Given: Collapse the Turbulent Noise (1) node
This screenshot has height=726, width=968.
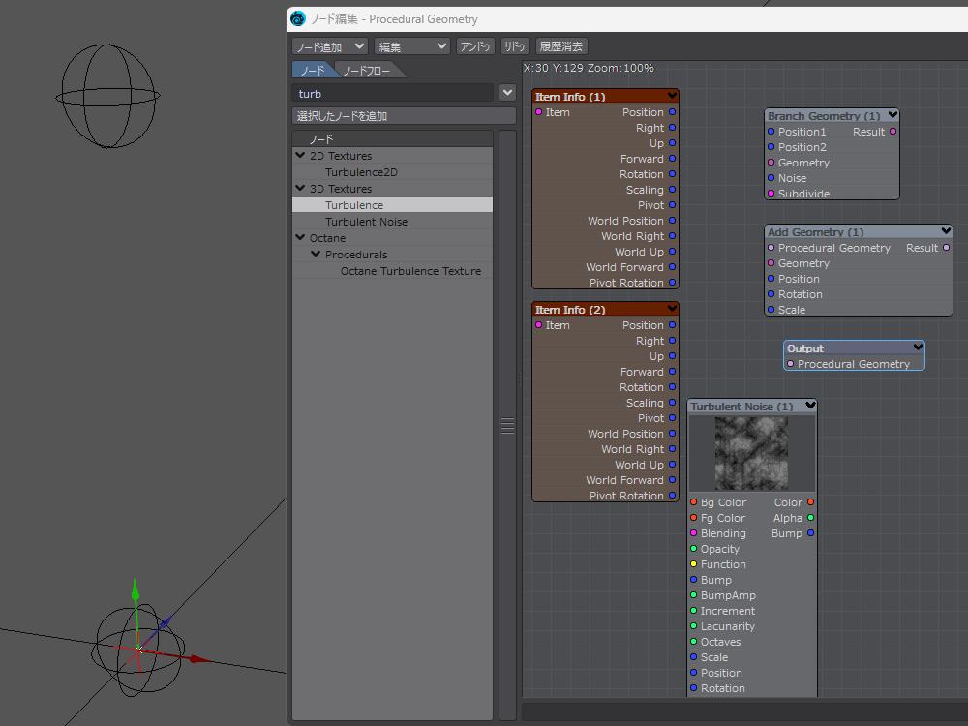Looking at the screenshot, I should coord(809,406).
